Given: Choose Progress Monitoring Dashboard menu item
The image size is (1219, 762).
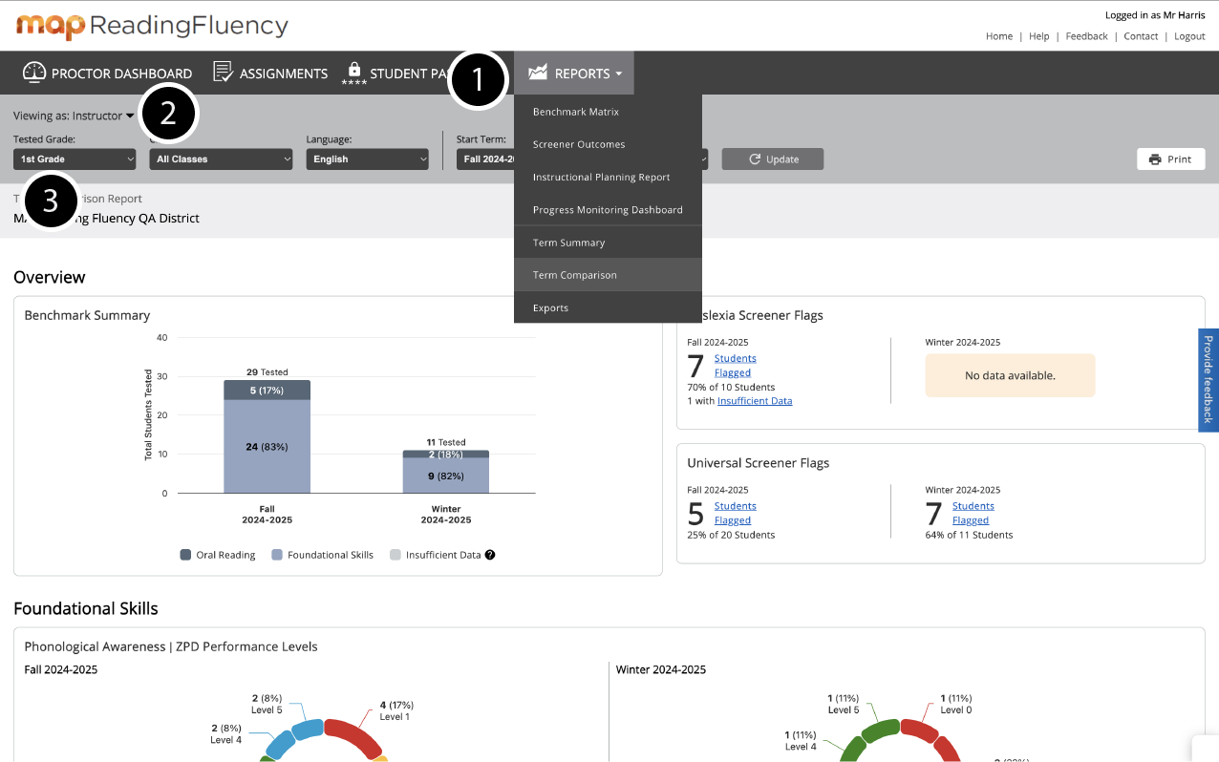Looking at the screenshot, I should (608, 210).
